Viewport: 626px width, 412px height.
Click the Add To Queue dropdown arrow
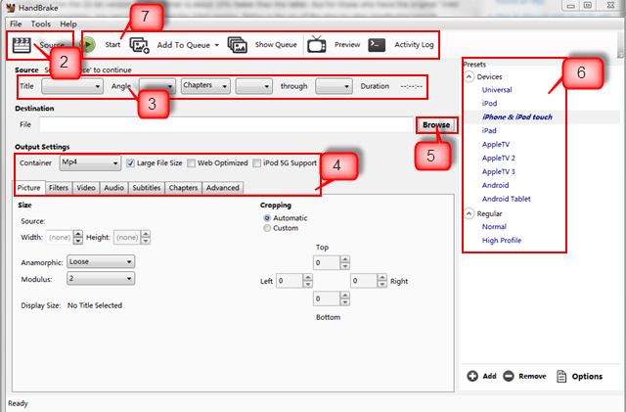217,45
